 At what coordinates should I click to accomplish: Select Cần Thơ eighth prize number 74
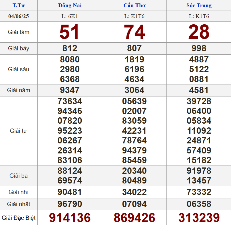(x=134, y=32)
